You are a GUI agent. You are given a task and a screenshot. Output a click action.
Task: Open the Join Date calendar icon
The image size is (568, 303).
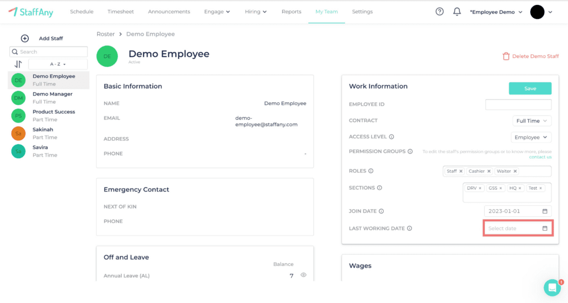(x=545, y=211)
